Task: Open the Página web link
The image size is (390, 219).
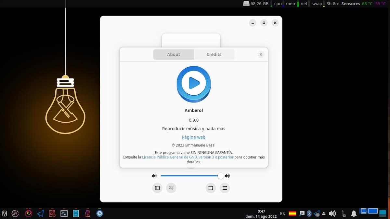Action: point(194,137)
